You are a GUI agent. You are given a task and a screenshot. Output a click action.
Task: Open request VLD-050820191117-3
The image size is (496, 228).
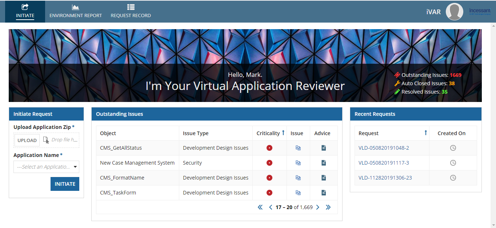coord(384,163)
